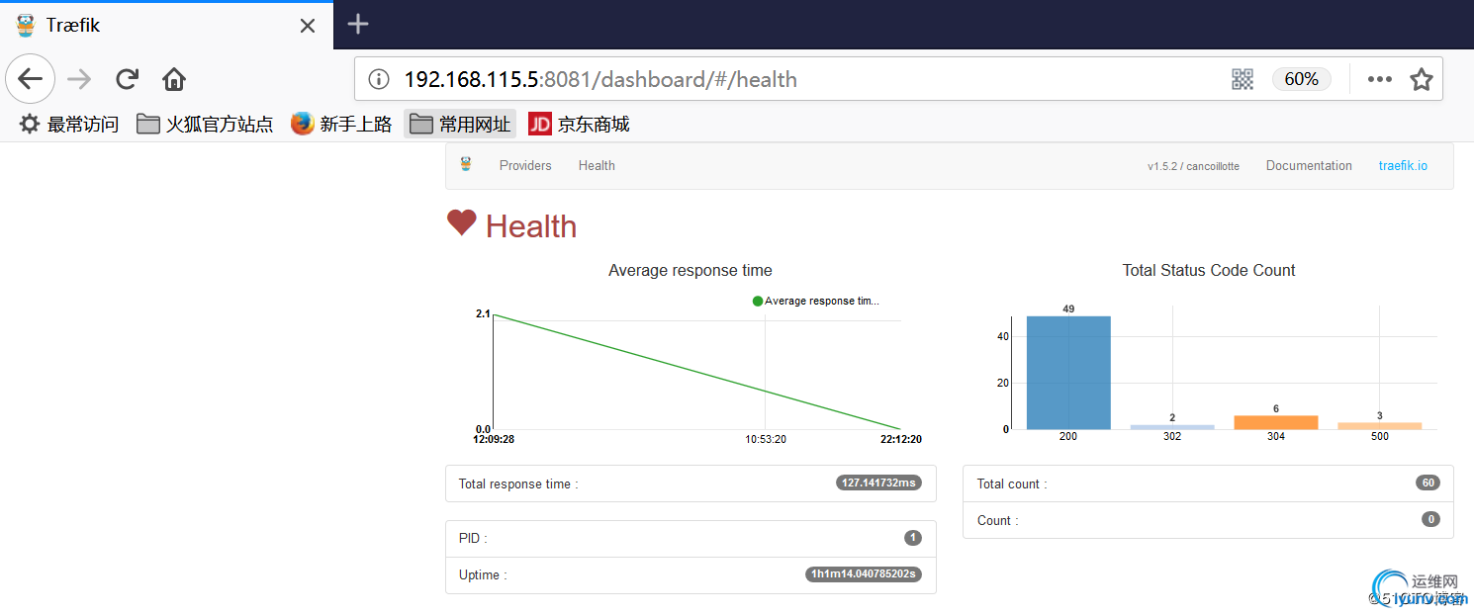Click the QR code icon in address bar
This screenshot has width=1474, height=615.
pos(1243,79)
